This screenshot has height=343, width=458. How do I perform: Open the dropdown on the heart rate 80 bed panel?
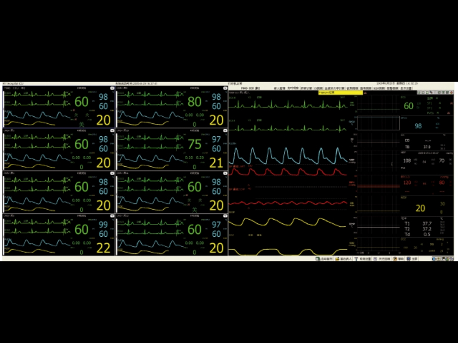point(225,88)
